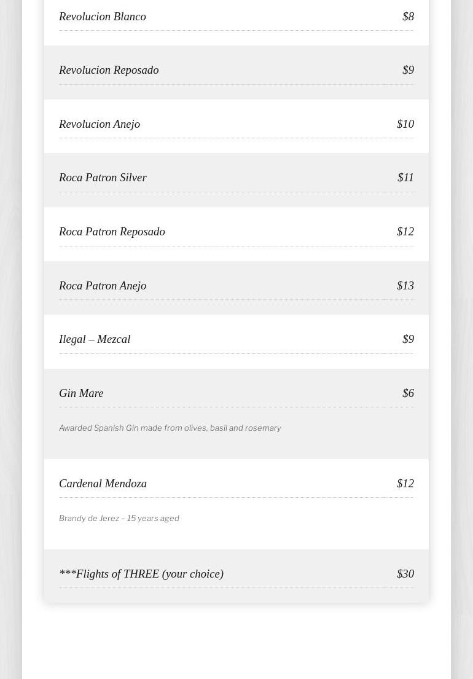Click the $10 price for Revolucion Anejo

(405, 124)
